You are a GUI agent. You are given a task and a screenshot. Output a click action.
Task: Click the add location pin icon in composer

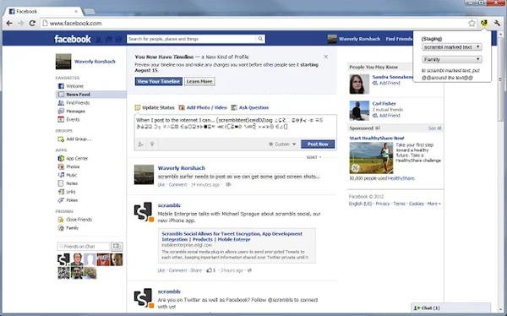pos(152,144)
